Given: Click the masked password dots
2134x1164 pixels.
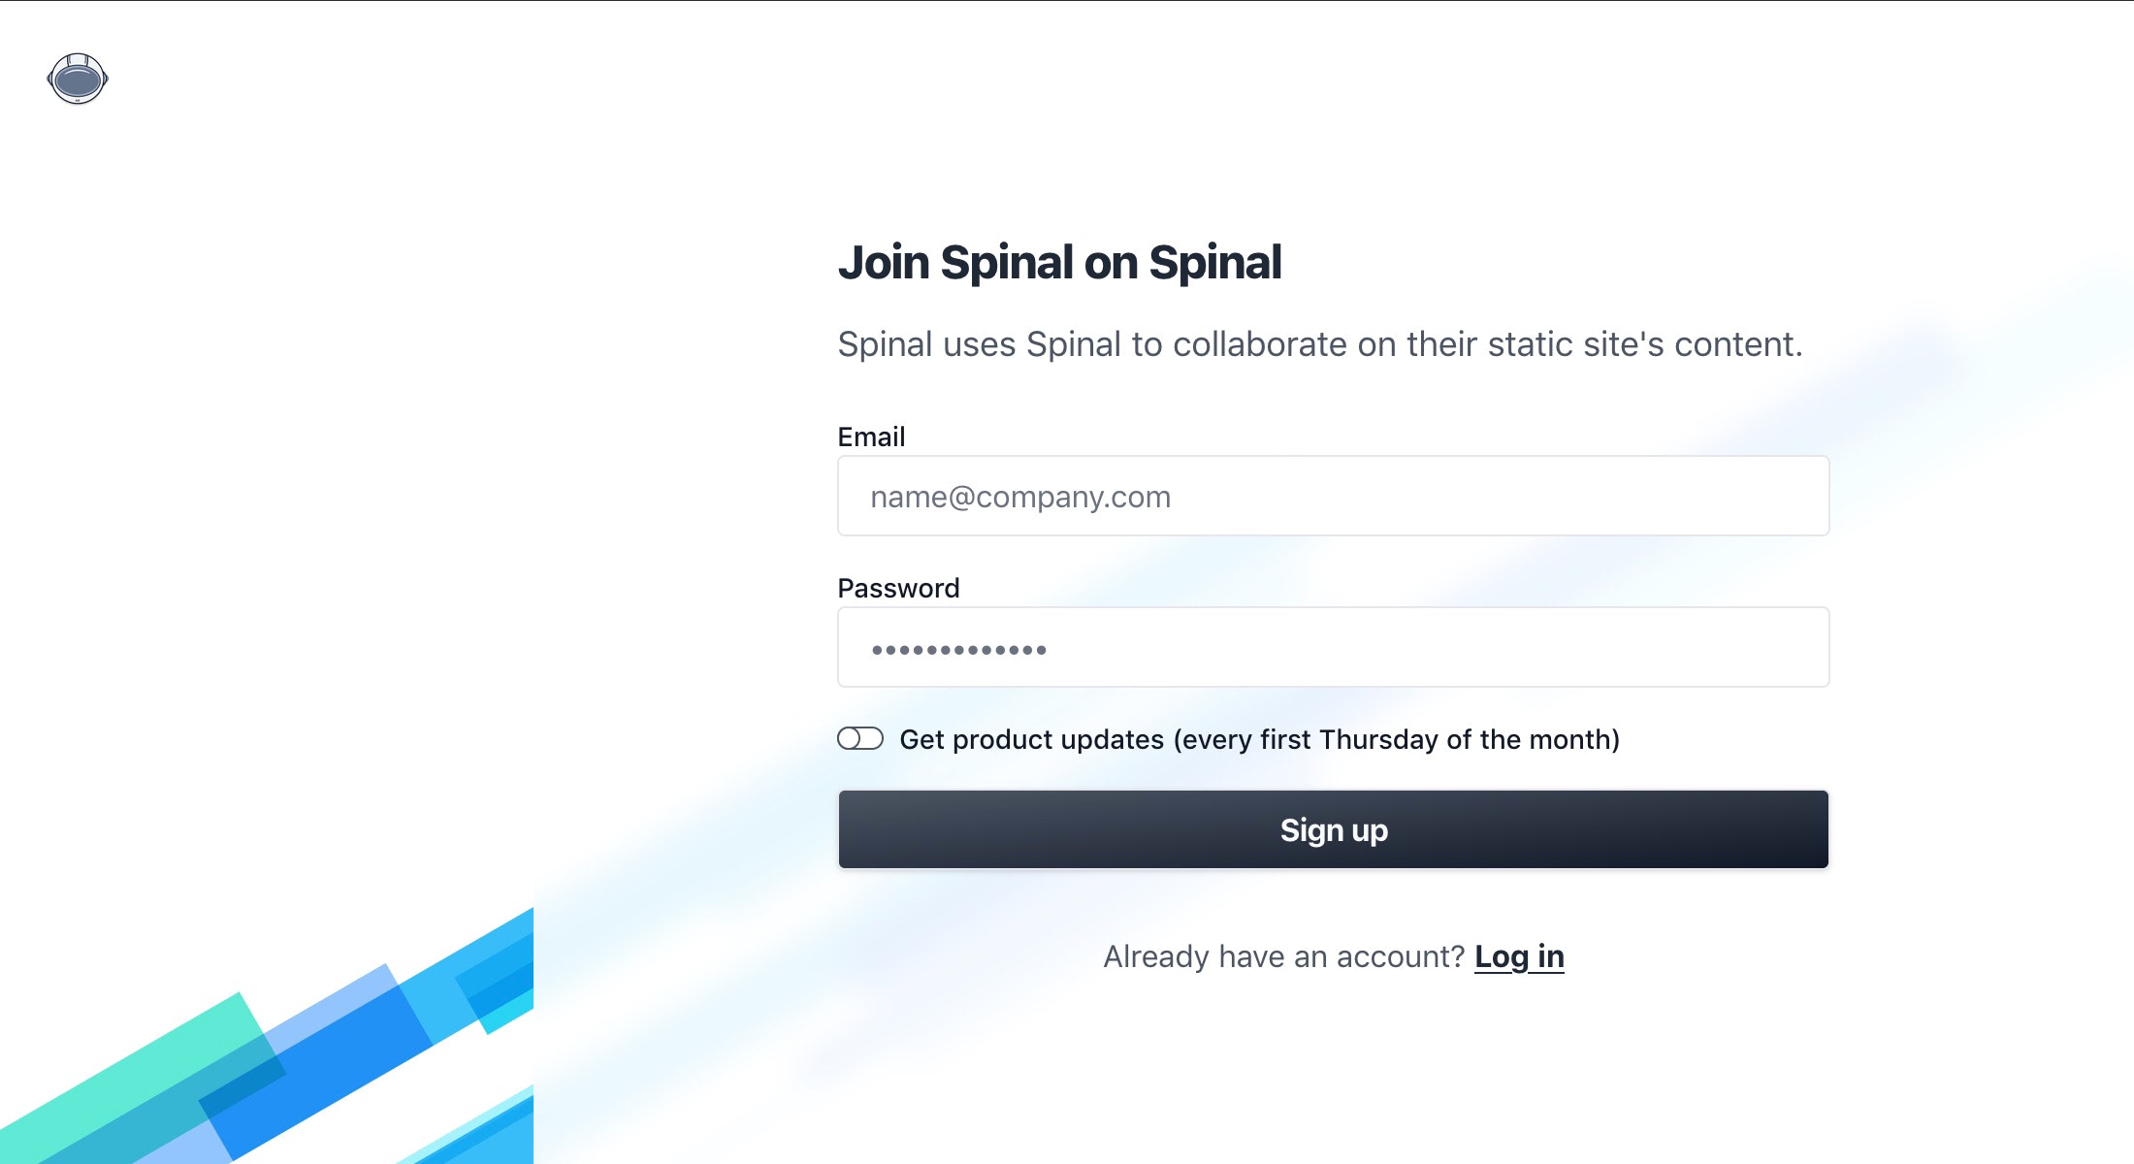Looking at the screenshot, I should pyautogui.click(x=958, y=650).
